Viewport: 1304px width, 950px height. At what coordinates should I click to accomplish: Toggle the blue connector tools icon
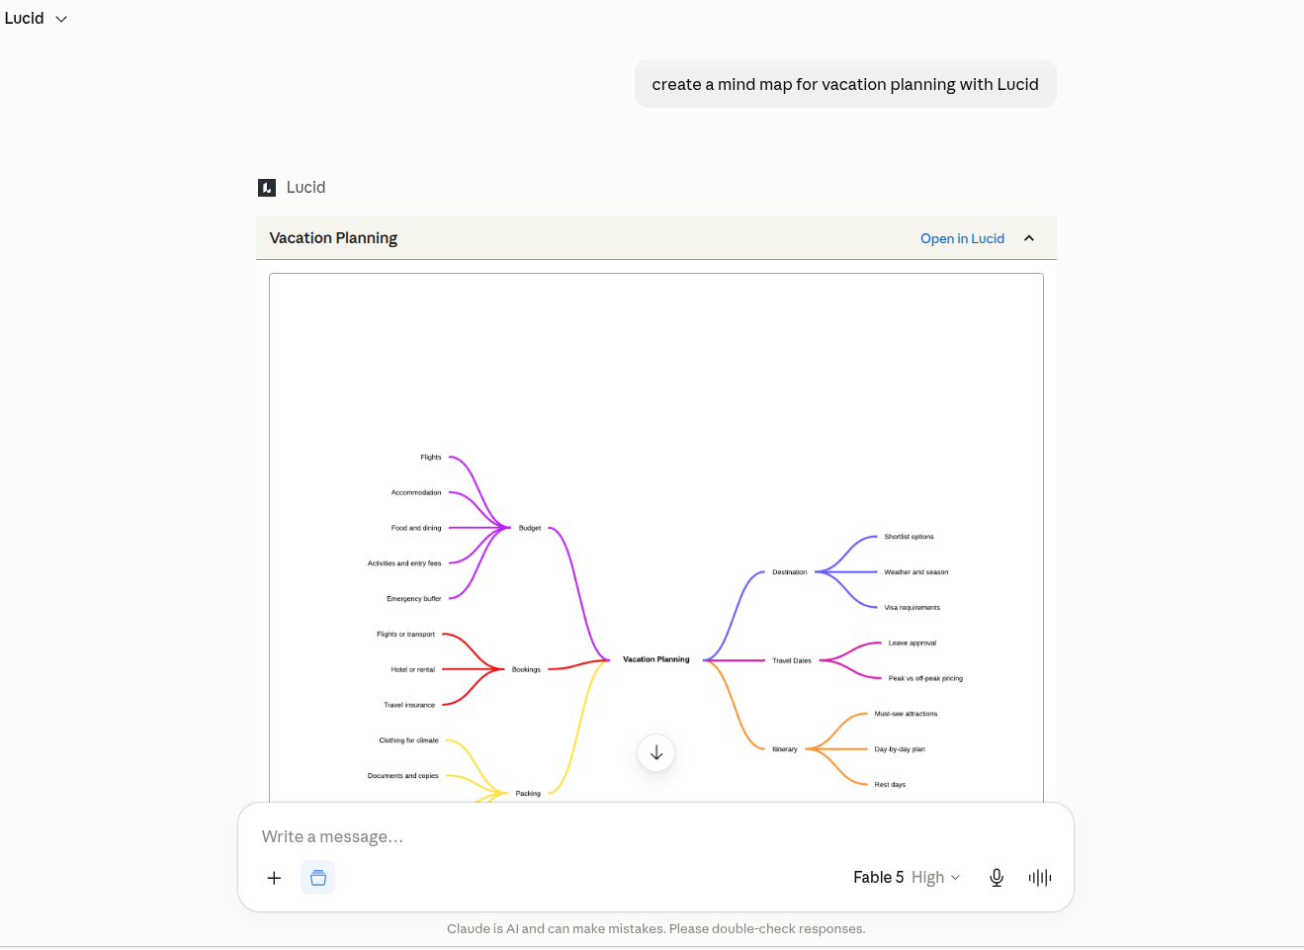(x=318, y=878)
